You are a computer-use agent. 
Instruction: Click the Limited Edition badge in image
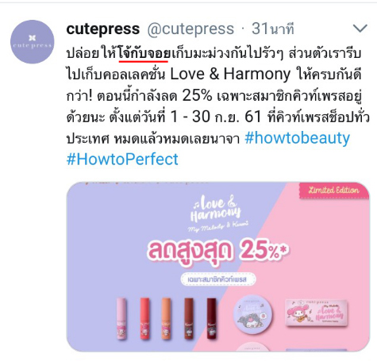(x=334, y=190)
